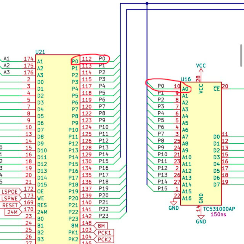The height and width of the screenshot is (244, 244).
Task: Click pin number 148 on U21
Action: pos(87,223)
